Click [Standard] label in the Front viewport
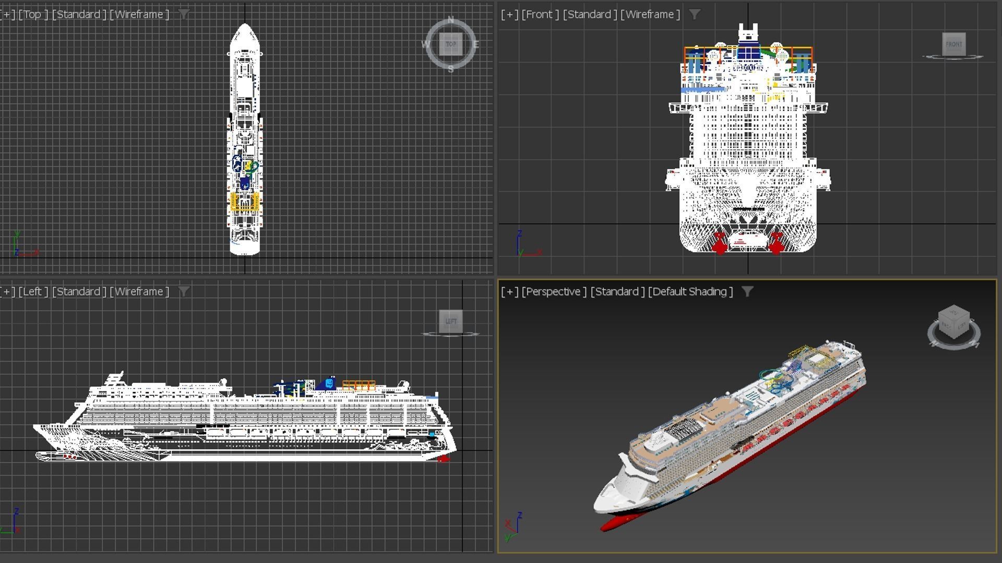 click(590, 14)
